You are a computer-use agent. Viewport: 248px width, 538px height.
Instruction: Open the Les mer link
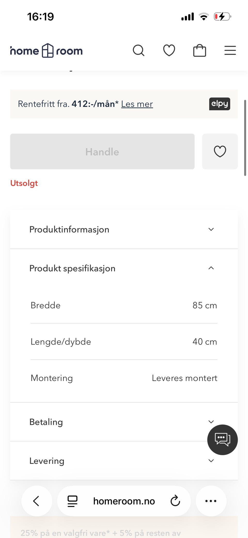pyautogui.click(x=137, y=104)
